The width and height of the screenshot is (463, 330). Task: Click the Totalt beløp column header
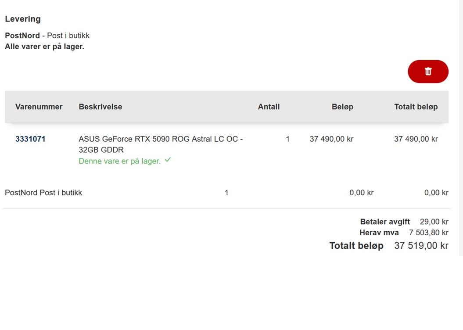(x=416, y=107)
